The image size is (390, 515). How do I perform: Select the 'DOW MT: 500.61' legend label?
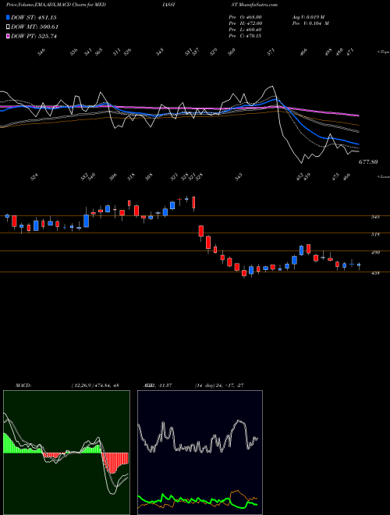pyautogui.click(x=34, y=27)
